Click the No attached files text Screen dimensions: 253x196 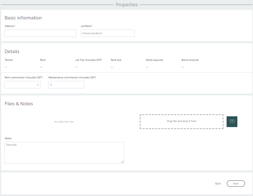coord(64,122)
